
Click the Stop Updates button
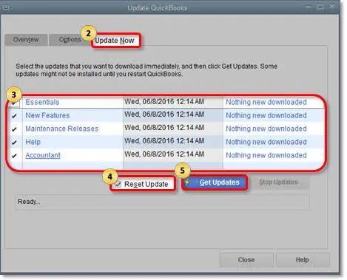tap(278, 182)
